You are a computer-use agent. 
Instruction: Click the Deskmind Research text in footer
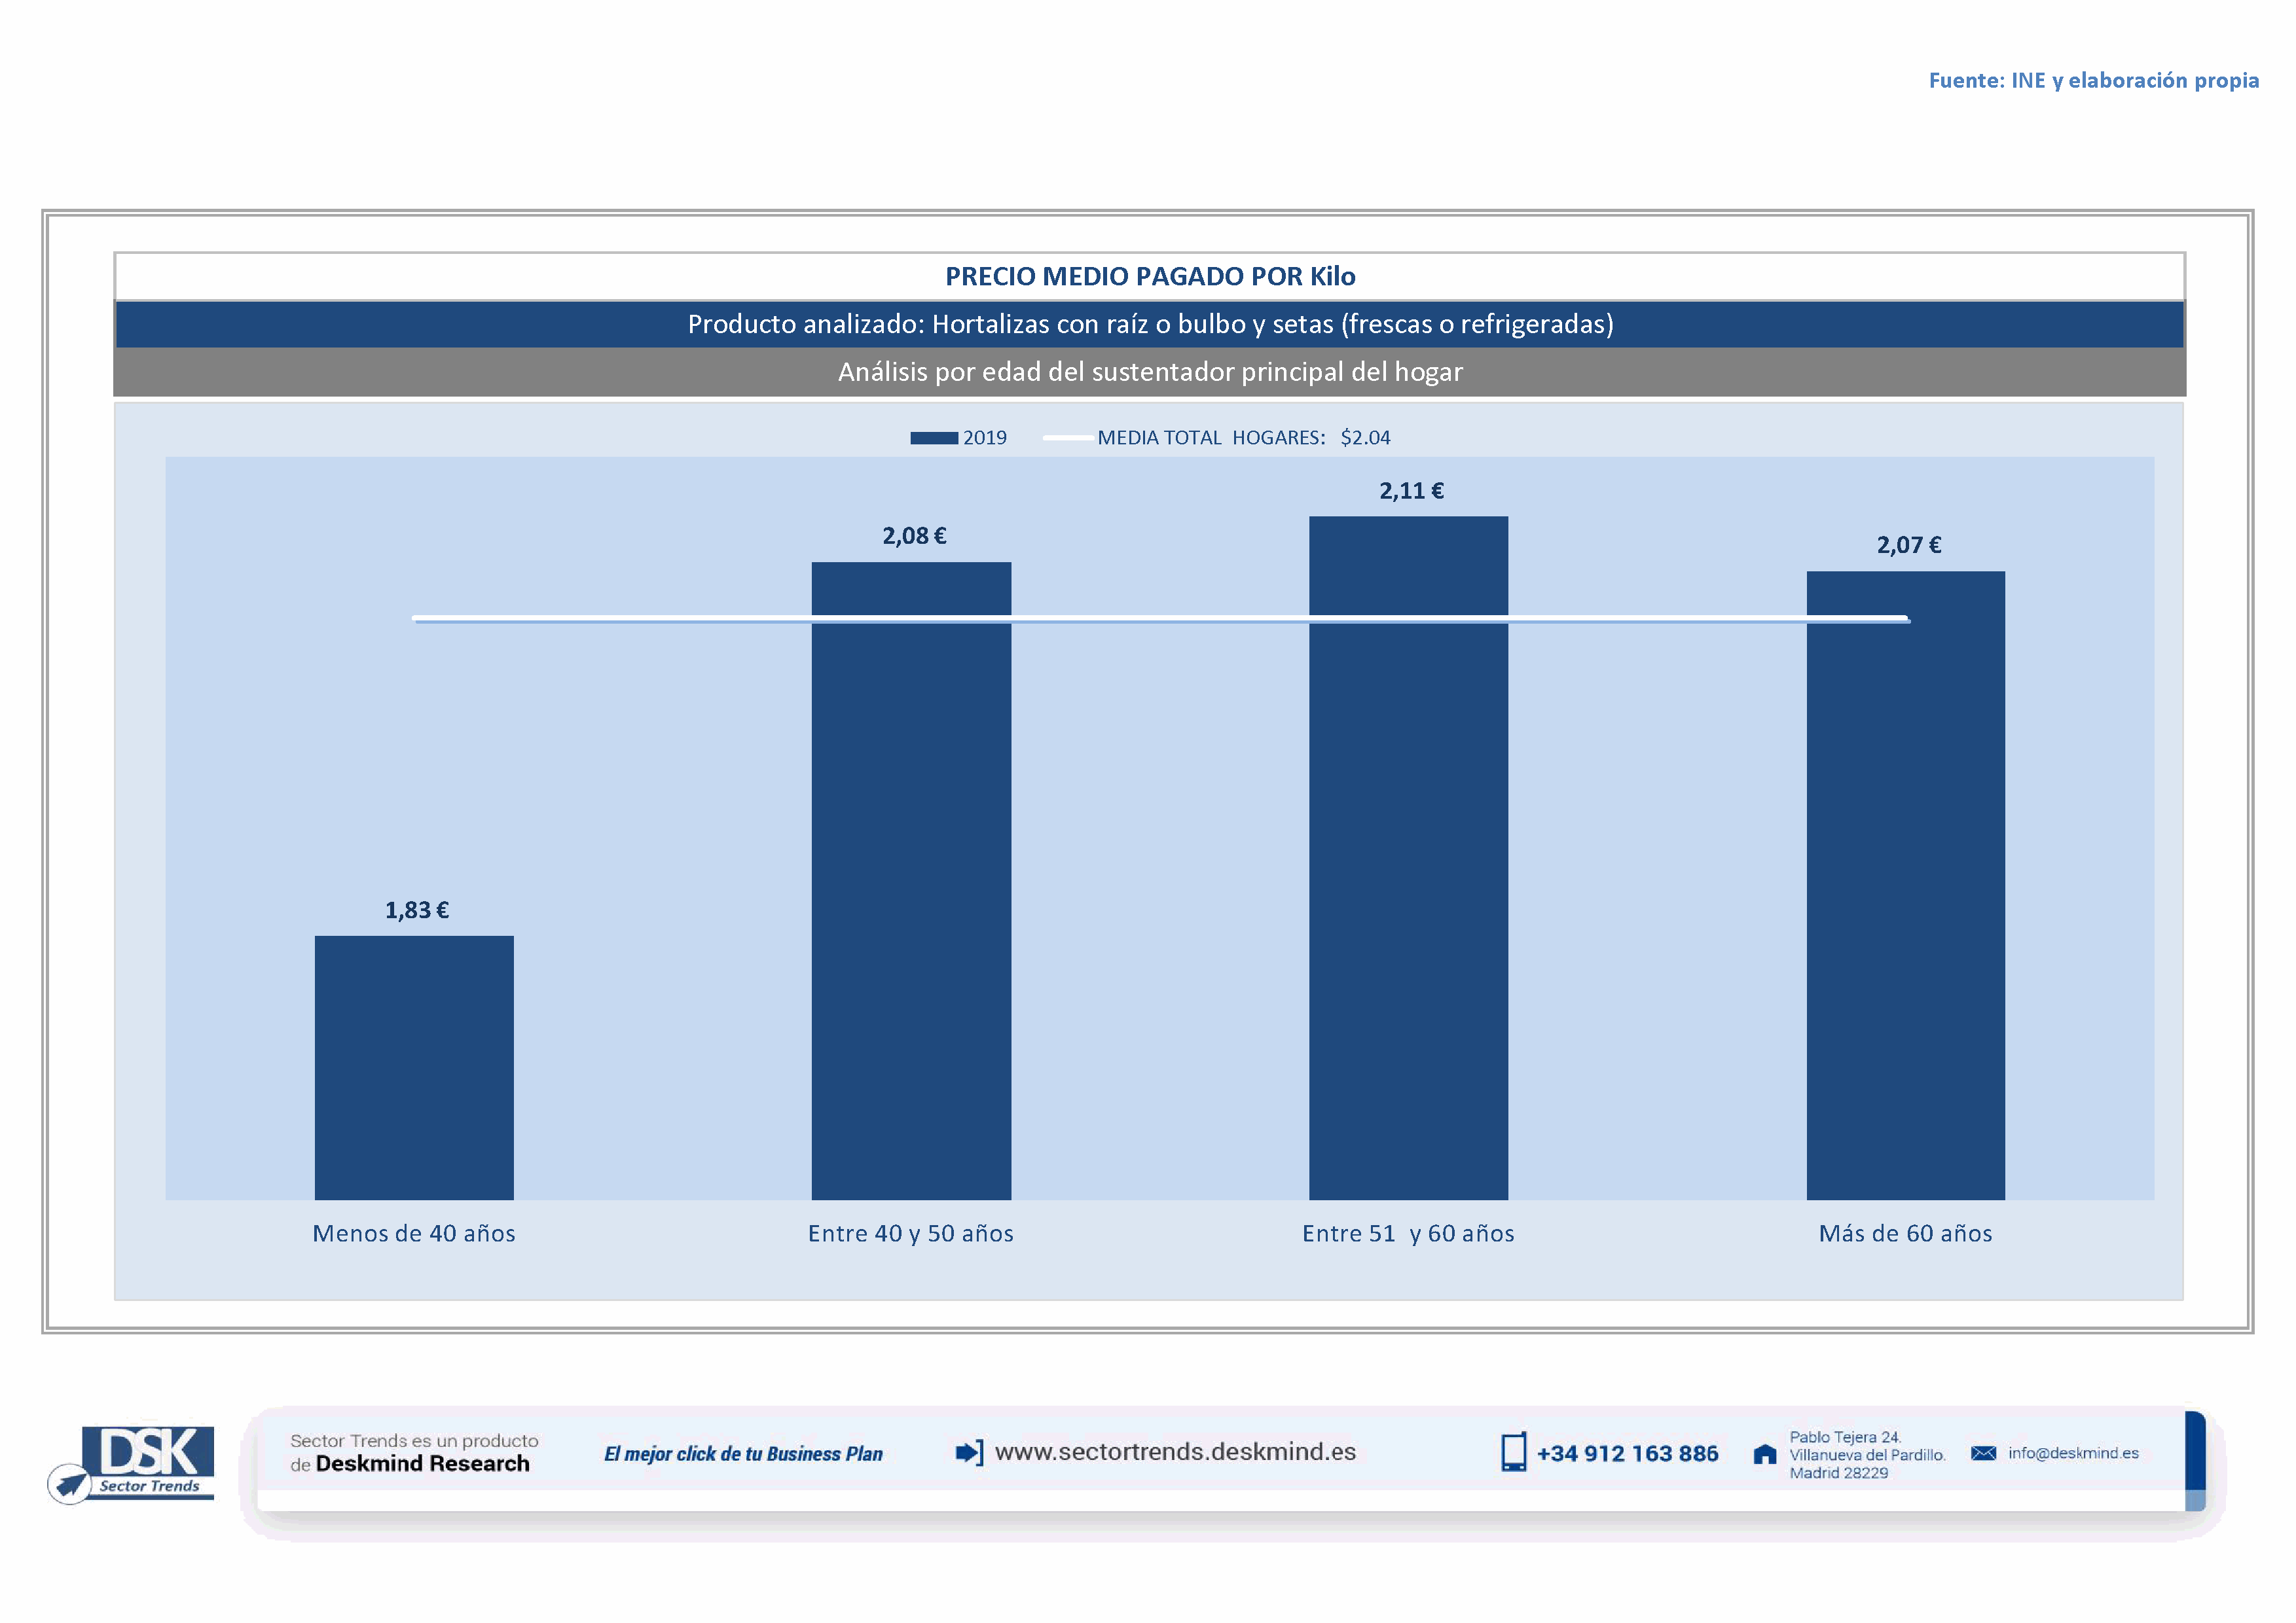pos(422,1464)
